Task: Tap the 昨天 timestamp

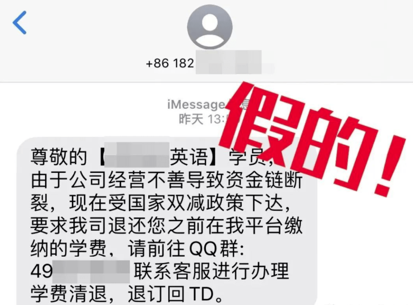Action: [x=191, y=119]
